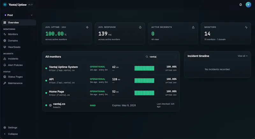Click the uptime bar chart for Home Page
The width and height of the screenshot is (255, 139).
[144, 93]
